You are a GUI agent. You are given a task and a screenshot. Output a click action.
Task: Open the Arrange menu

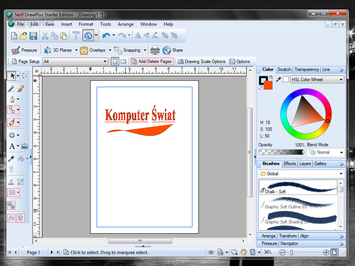click(x=126, y=24)
